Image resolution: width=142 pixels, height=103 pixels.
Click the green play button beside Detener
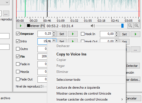coord(21,26)
